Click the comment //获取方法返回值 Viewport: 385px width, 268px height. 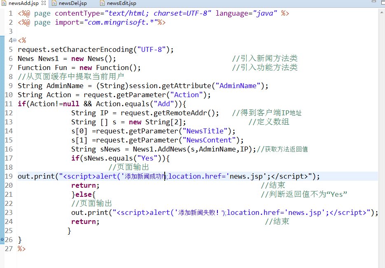(x=282, y=149)
